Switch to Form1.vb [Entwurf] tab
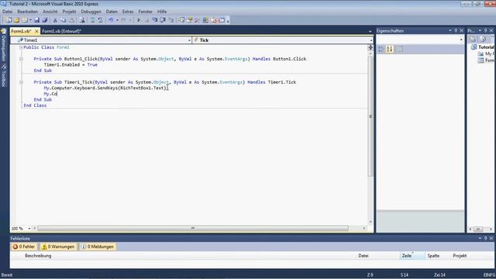Viewport: 496px width, 279px height. (61, 31)
